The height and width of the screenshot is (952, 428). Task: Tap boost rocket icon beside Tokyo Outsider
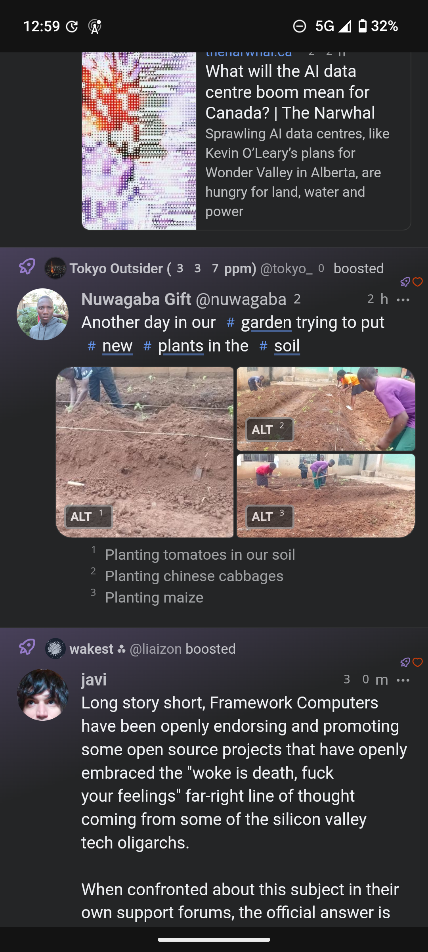(27, 267)
